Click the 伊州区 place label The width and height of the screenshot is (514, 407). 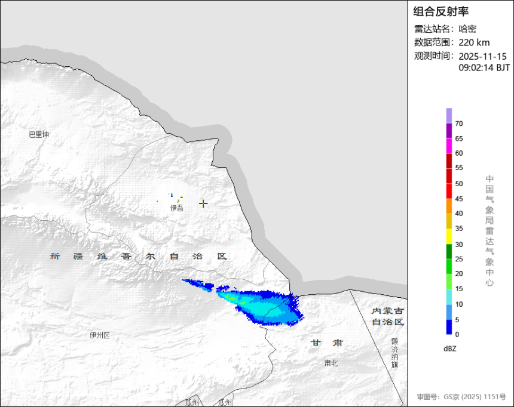click(100, 335)
